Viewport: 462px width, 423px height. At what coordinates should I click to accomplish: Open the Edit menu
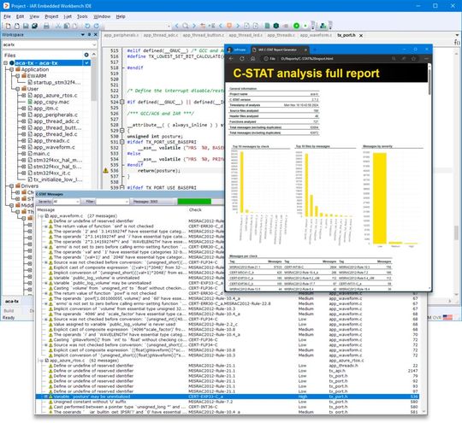[x=20, y=16]
